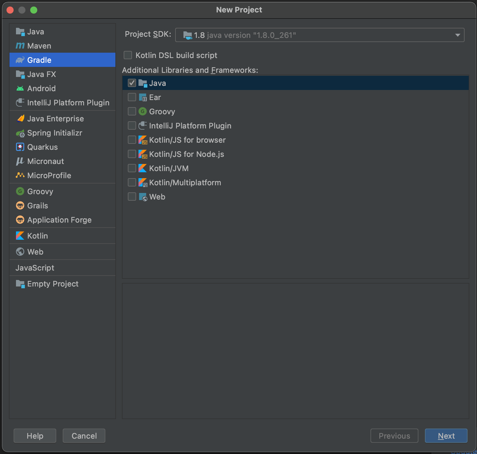477x454 pixels.
Task: Click the Java FX folder icon
Action: click(20, 74)
